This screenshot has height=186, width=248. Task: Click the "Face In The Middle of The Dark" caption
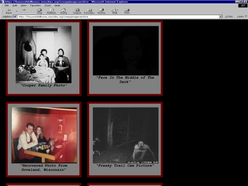[125, 79]
